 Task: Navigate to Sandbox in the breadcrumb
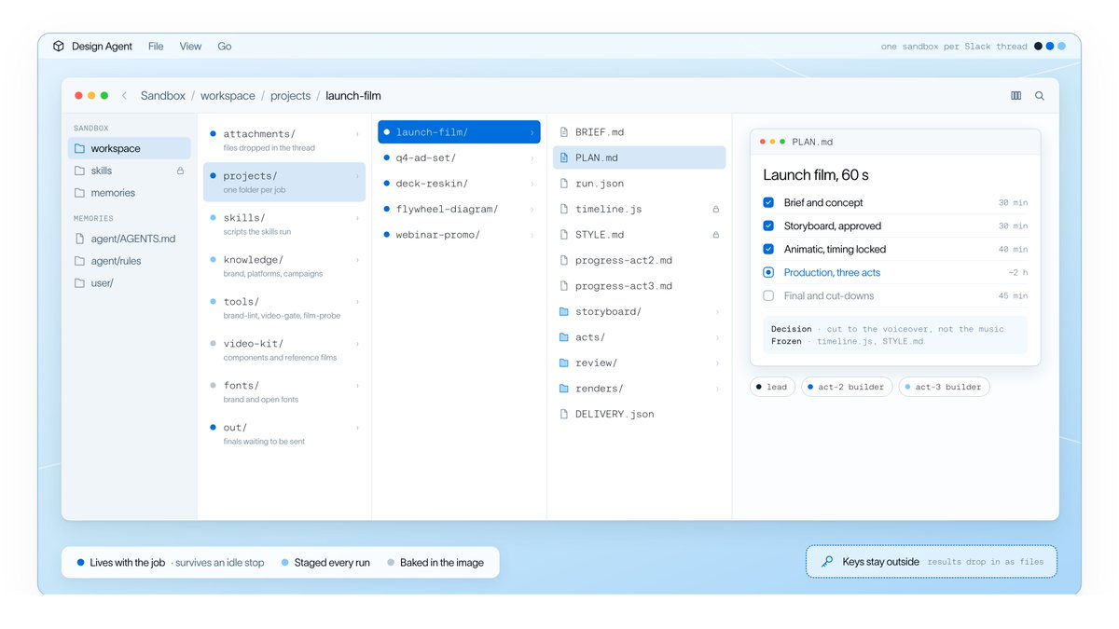[163, 96]
